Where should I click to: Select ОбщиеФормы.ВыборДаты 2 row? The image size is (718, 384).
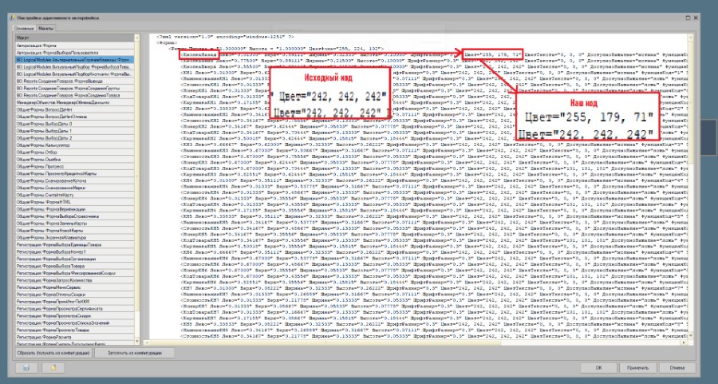tap(75, 138)
